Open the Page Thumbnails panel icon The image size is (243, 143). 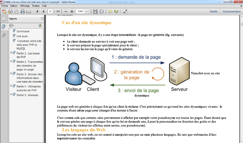(x=4, y=19)
